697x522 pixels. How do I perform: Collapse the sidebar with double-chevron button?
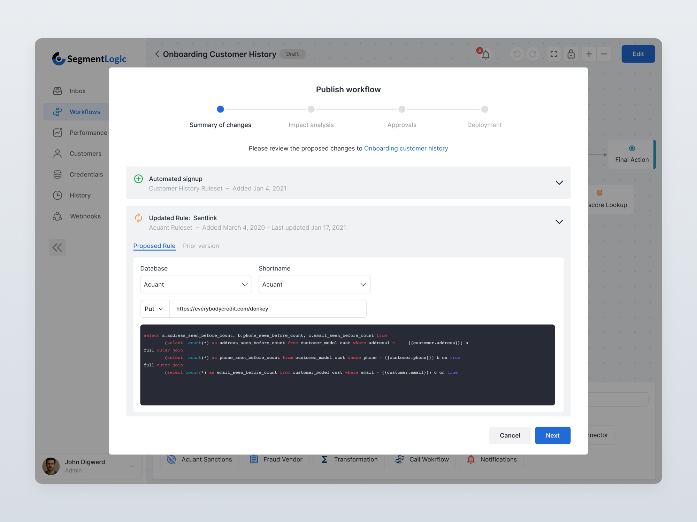tap(58, 247)
